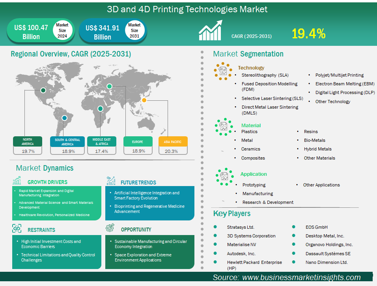The width and height of the screenshot is (377, 286).
Task: Click the Application segmentation icon
Action: [223, 176]
